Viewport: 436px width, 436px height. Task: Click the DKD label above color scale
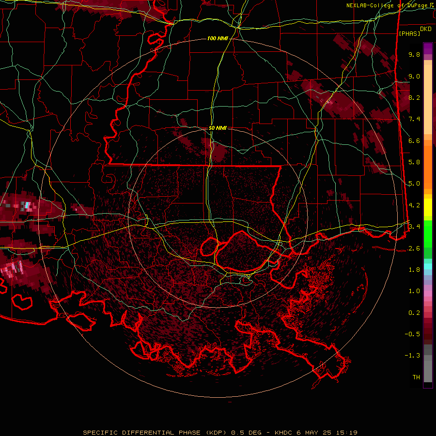click(x=426, y=29)
